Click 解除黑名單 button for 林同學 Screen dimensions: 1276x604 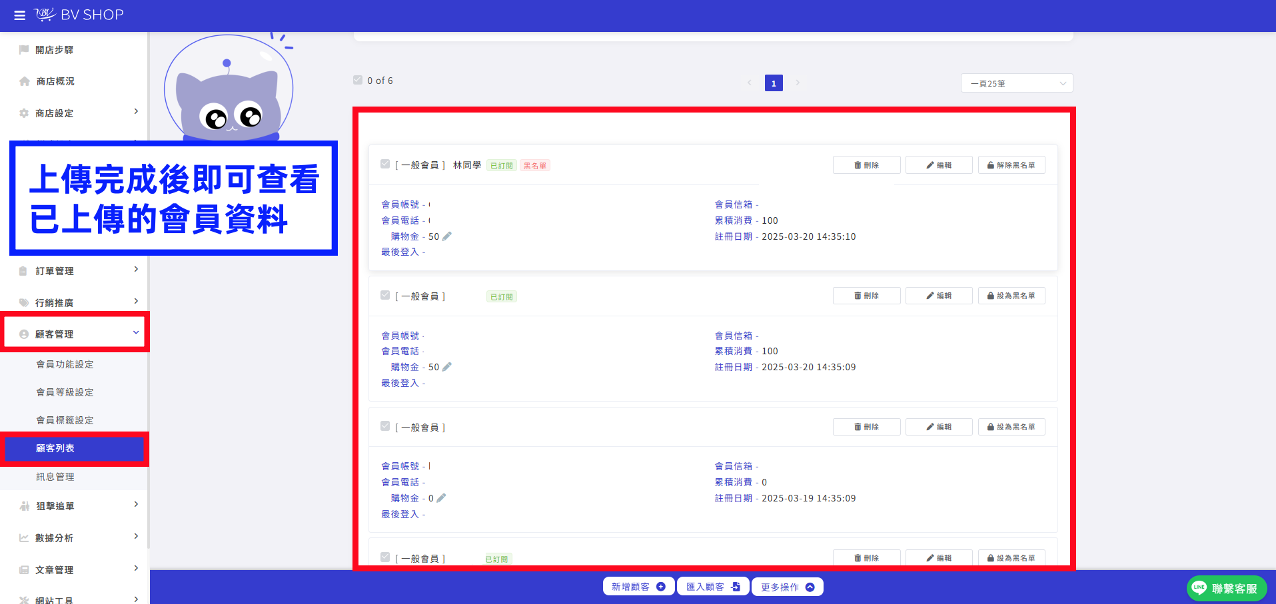1011,165
